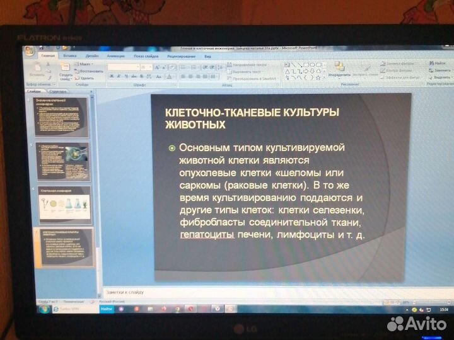Click the Удалить slide button
Screen dimensions: 454x340
pyautogui.click(x=84, y=78)
